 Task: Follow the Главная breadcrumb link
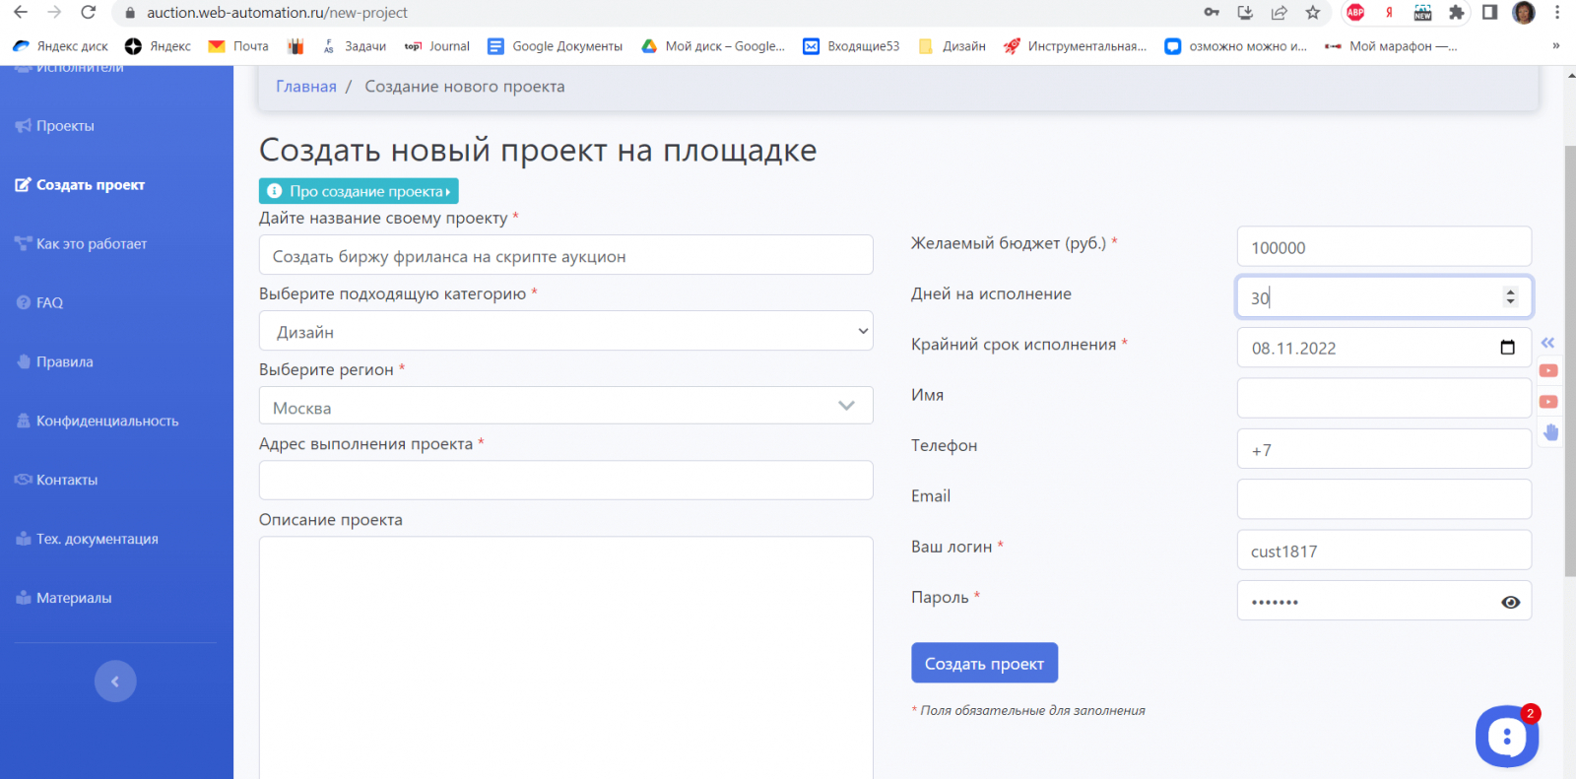[306, 87]
